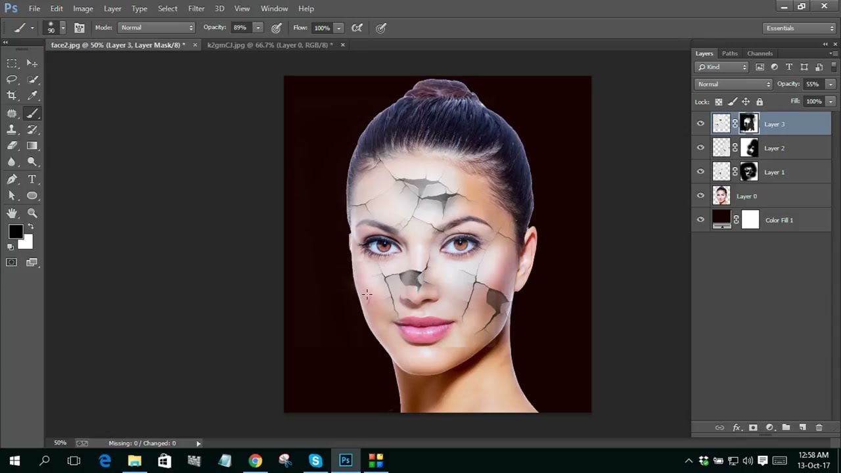Select the Lasso tool
This screenshot has width=841, height=473.
tap(12, 79)
